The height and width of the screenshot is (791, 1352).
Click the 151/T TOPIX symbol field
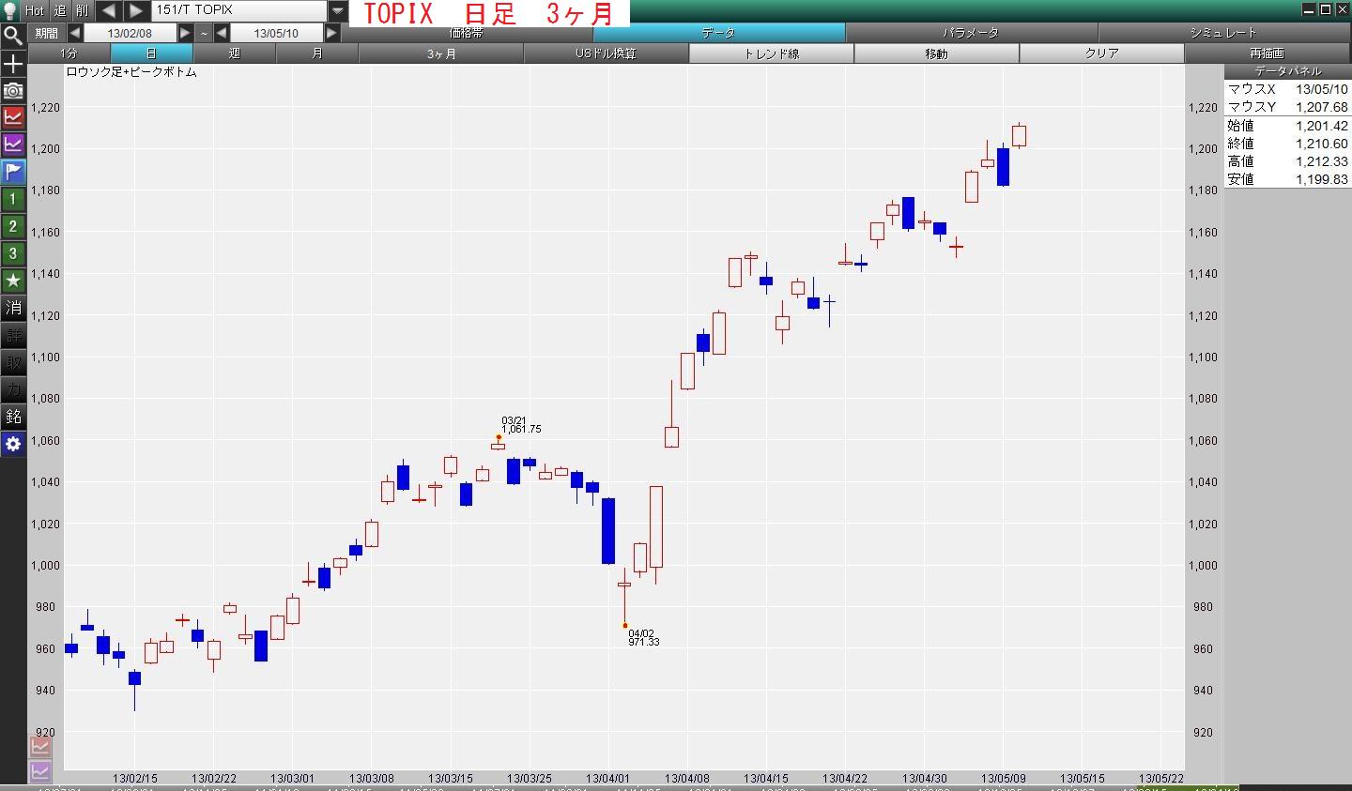239,10
